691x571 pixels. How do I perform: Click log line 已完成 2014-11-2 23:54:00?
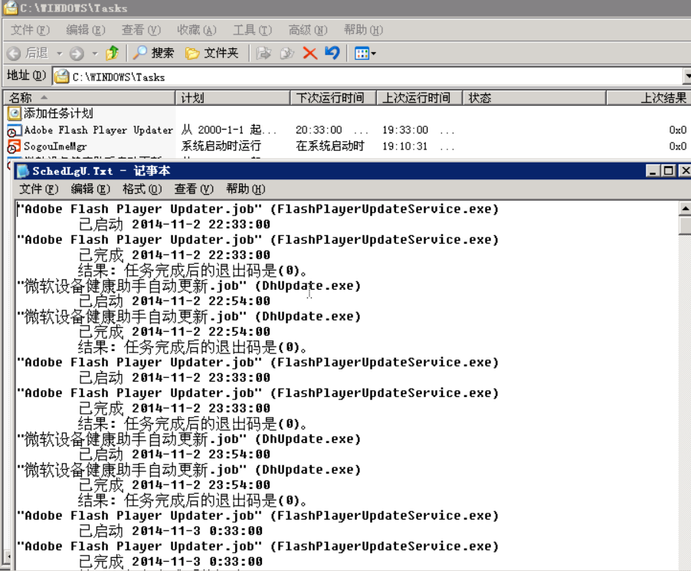click(175, 485)
